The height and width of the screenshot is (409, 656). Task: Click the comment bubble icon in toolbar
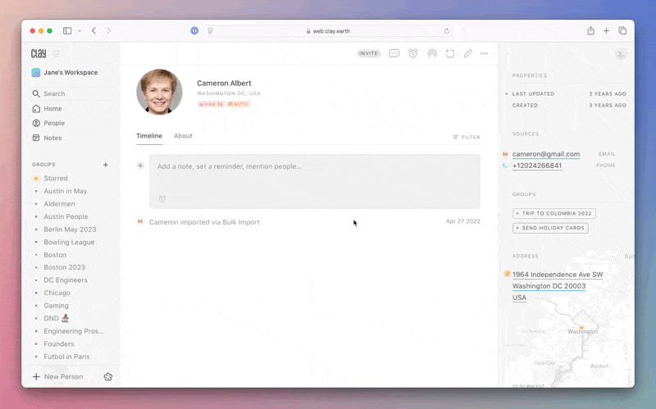click(394, 53)
